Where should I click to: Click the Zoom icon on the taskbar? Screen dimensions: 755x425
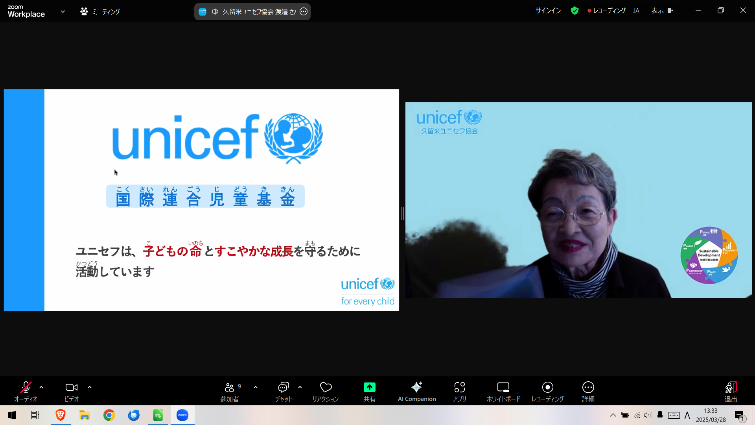pos(182,415)
